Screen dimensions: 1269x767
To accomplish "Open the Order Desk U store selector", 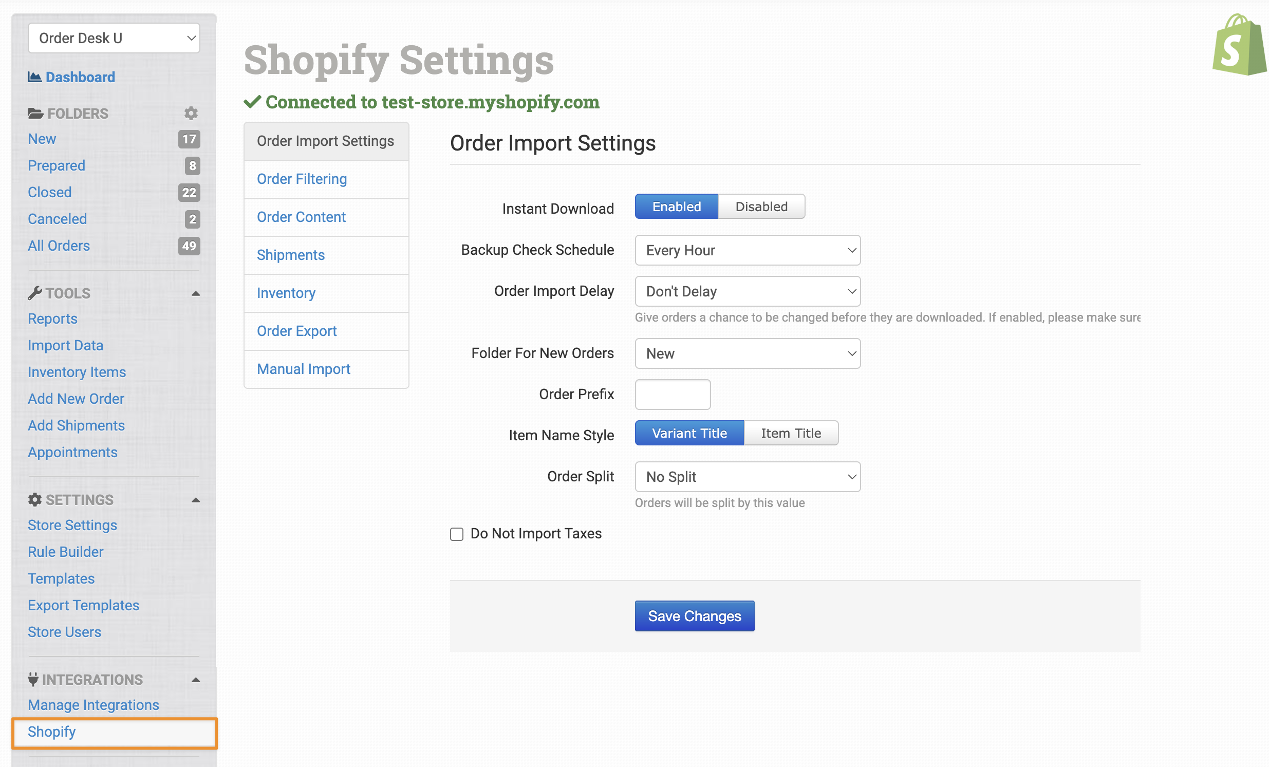I will [x=114, y=38].
